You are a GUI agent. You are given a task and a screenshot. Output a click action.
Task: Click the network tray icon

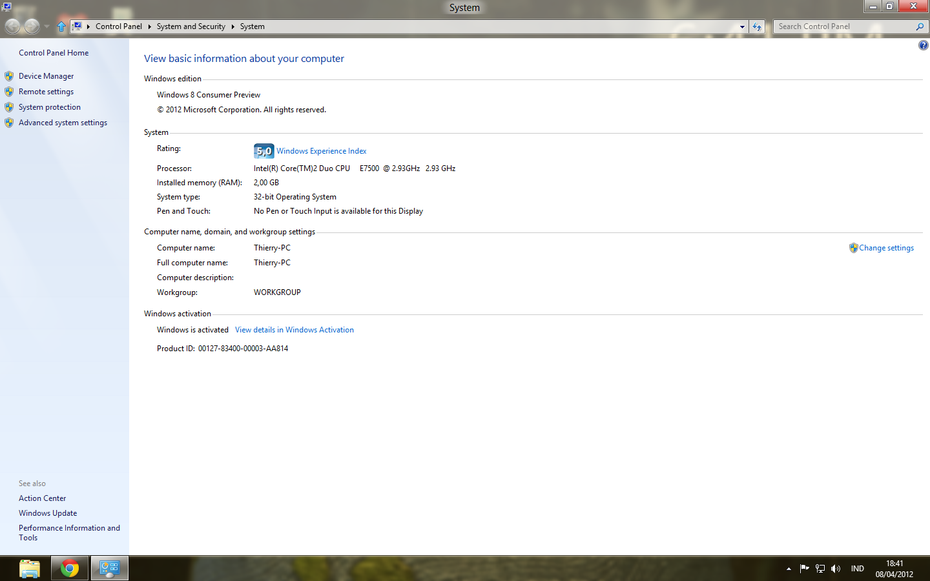(x=820, y=569)
